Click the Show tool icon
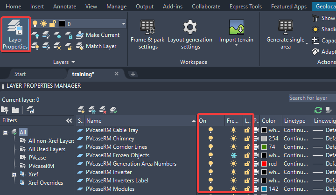 pyautogui.click(x=315, y=19)
